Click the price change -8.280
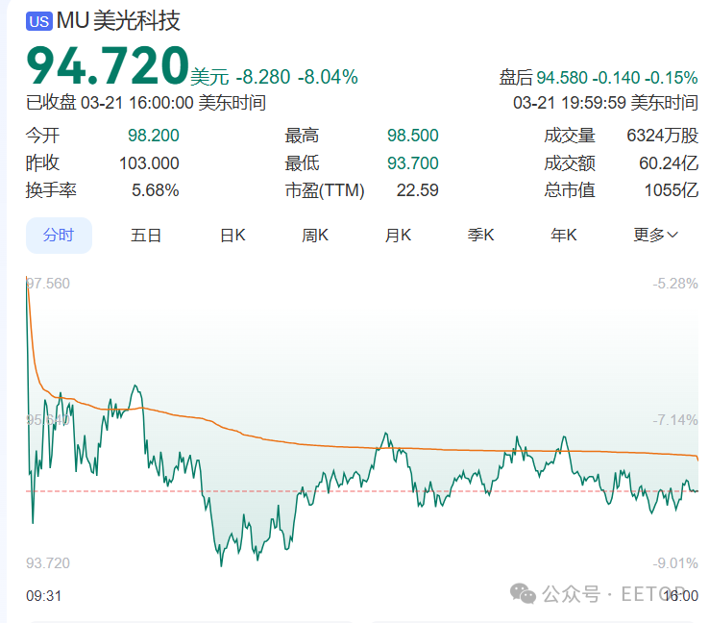 click(x=262, y=77)
